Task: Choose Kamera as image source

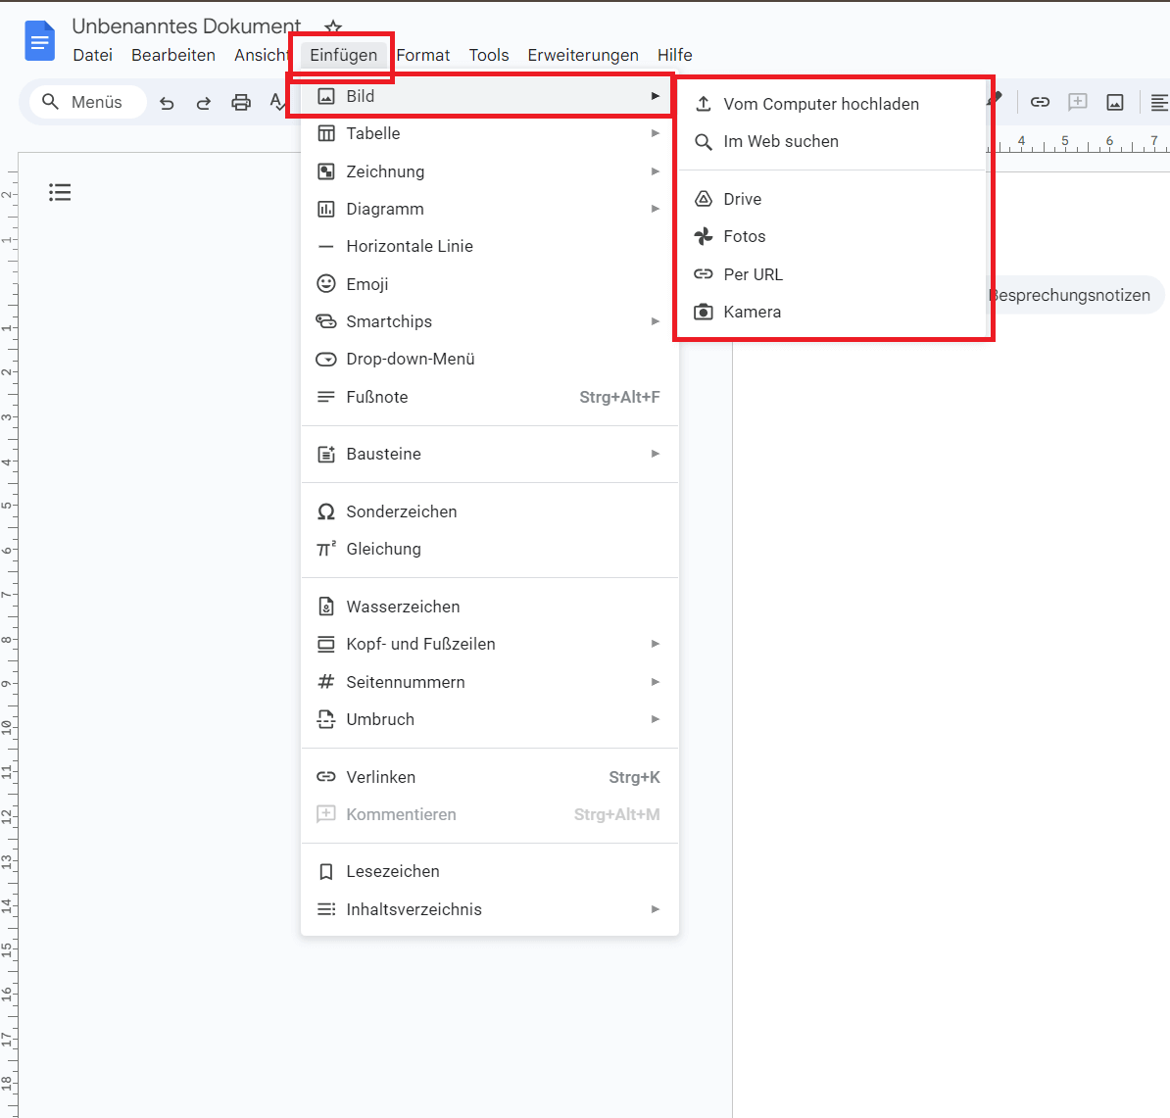Action: (752, 312)
